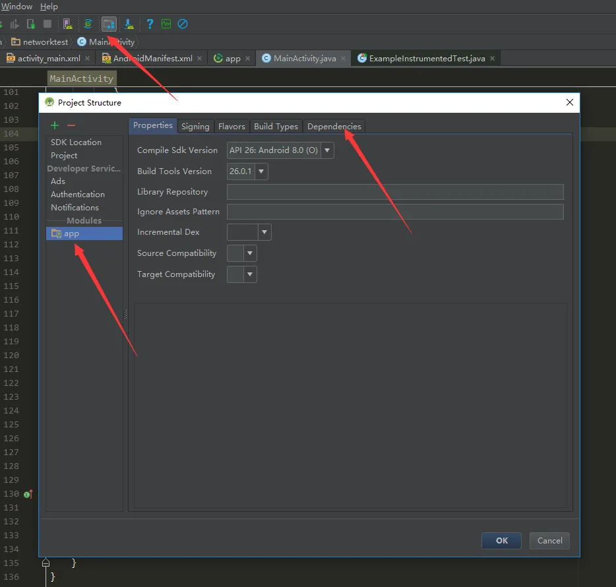This screenshot has width=616, height=587.
Task: Click the MainActivity breadcrumb item
Action: (106, 42)
